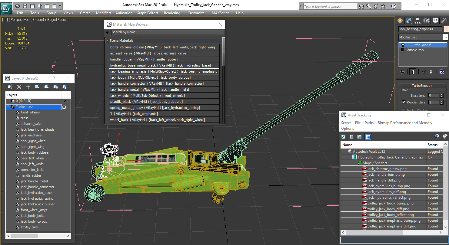Click the object color swatch beside object name
Image resolution: width=449 pixels, height=245 pixels.
[446, 29]
